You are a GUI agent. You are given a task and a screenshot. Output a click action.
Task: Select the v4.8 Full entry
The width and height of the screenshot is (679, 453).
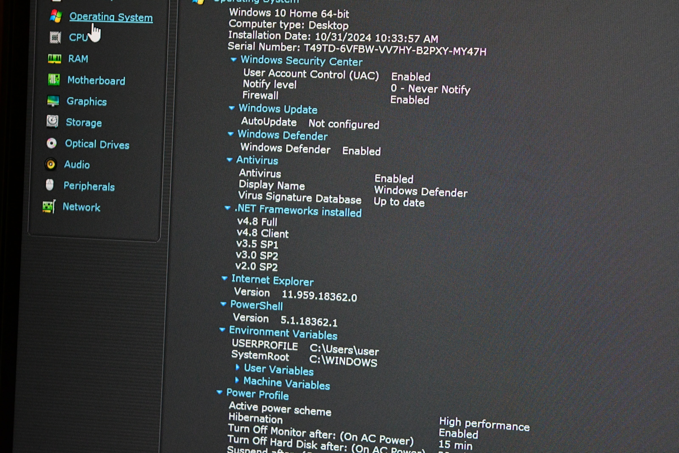[x=257, y=222]
